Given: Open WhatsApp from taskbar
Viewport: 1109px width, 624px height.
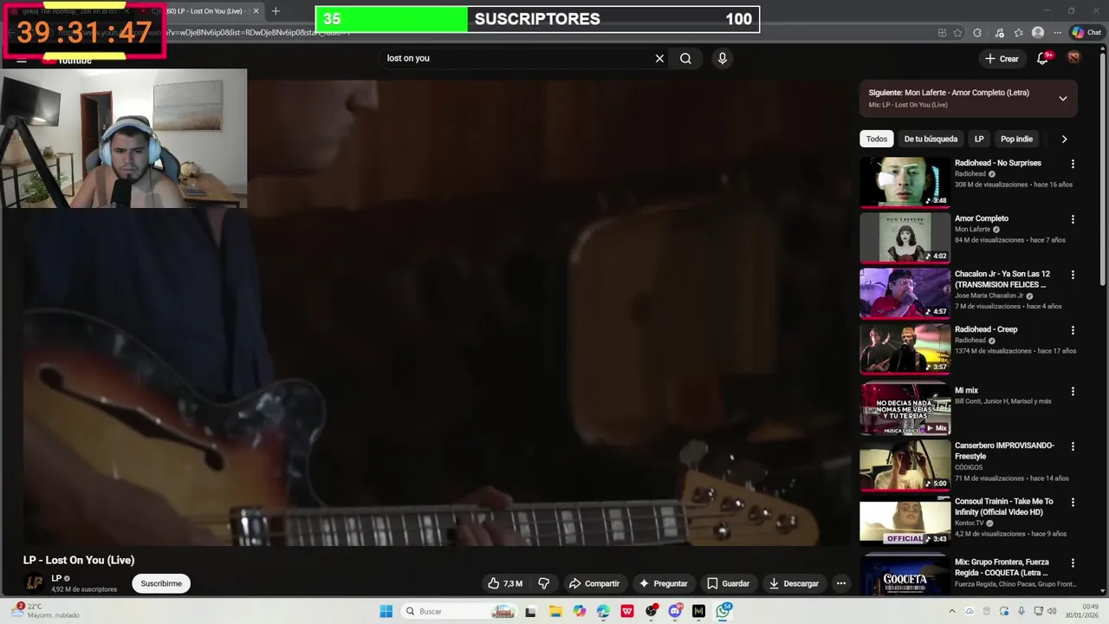Looking at the screenshot, I should [723, 611].
